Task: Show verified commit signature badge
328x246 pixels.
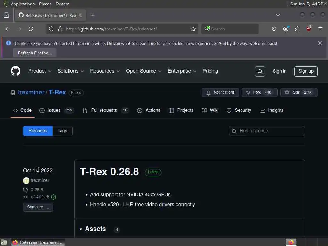Action: click(53, 197)
